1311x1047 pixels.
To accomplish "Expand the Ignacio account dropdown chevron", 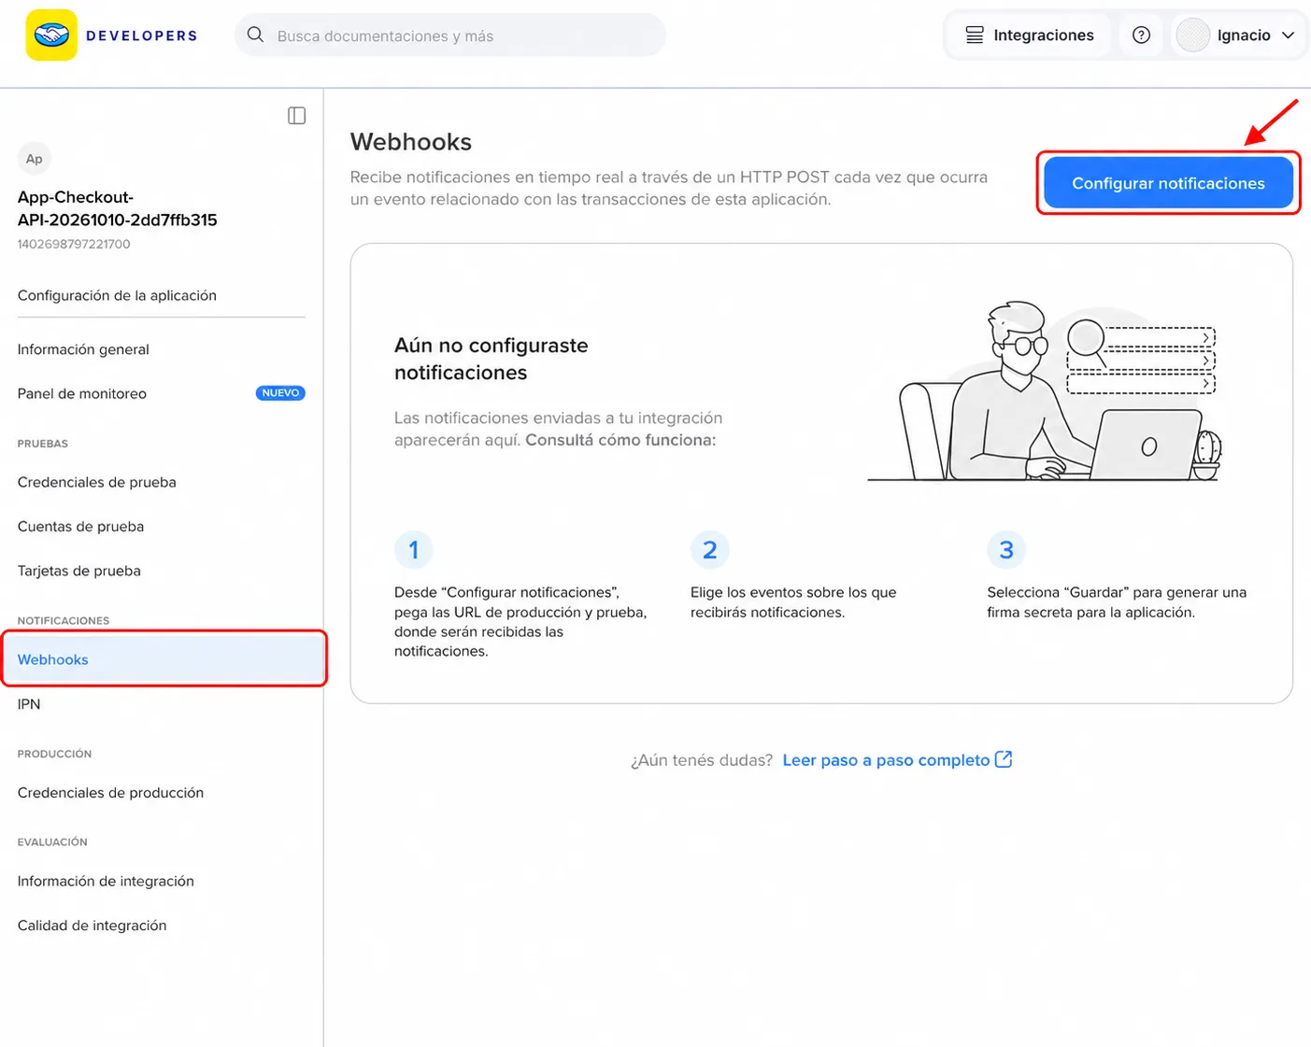I will pyautogui.click(x=1288, y=35).
